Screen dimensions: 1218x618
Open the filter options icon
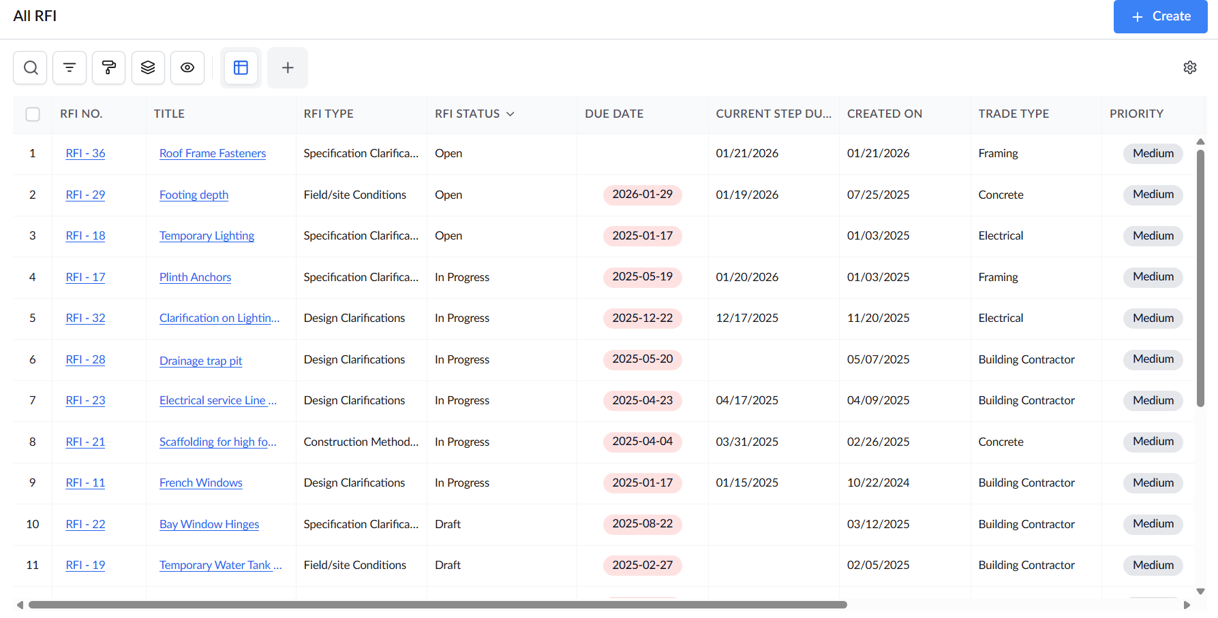coord(70,67)
